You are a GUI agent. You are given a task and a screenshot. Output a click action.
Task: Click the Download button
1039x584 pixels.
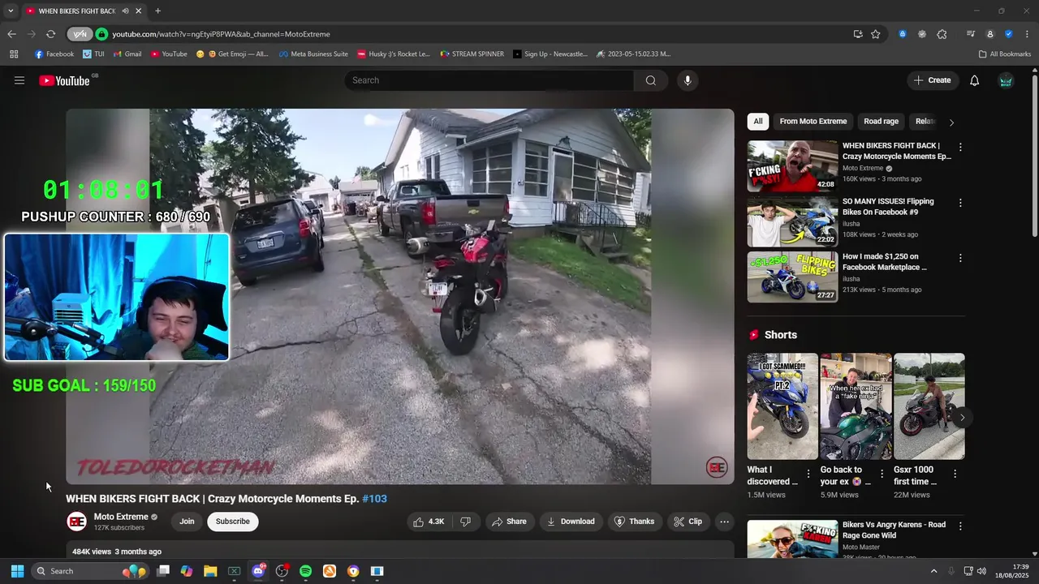tap(571, 522)
